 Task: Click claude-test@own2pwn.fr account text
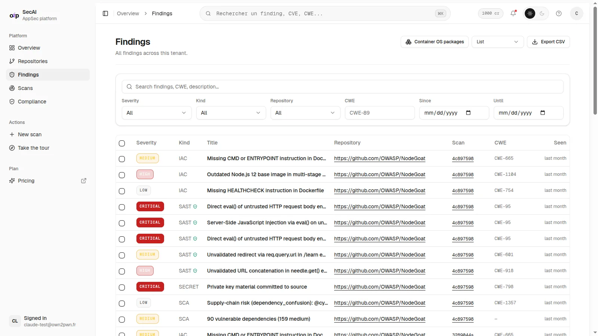click(x=50, y=325)
